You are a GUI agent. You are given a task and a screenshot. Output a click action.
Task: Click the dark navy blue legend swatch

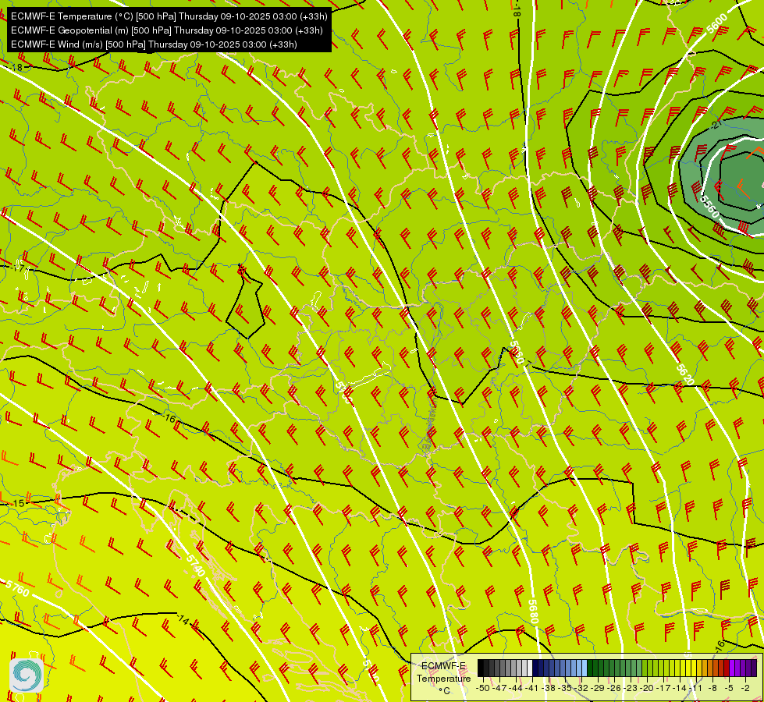(535, 668)
